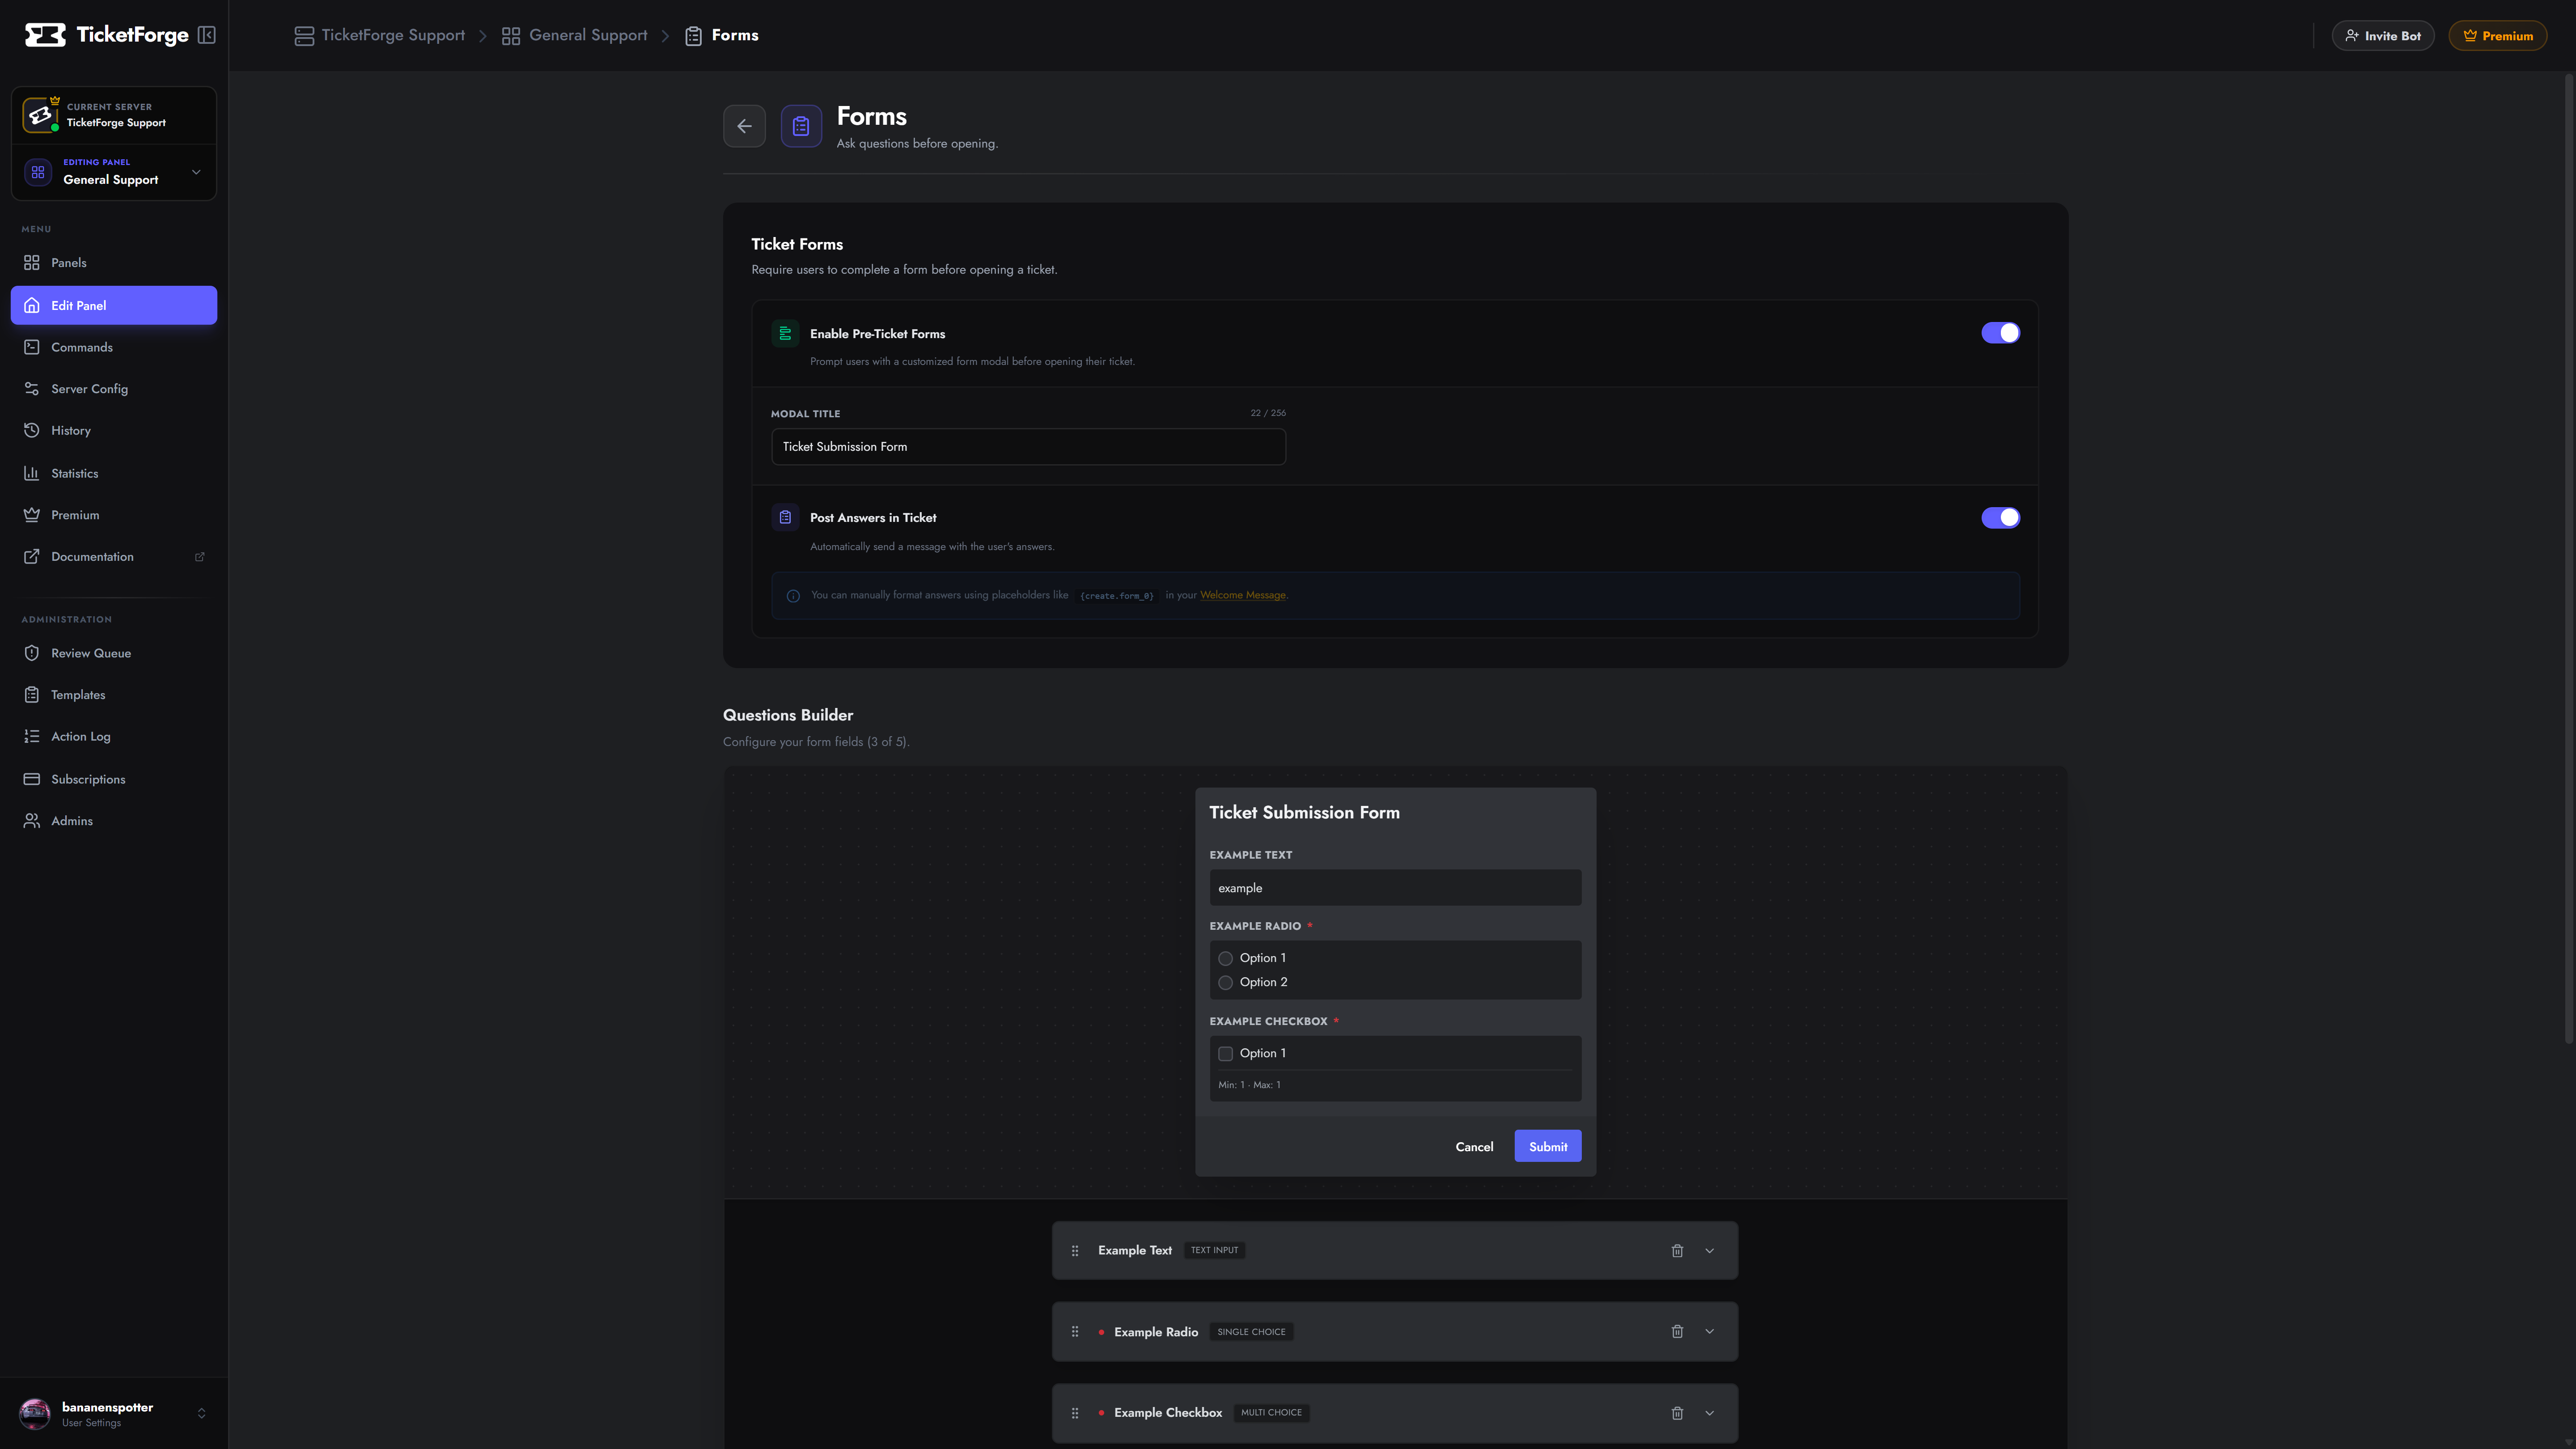Delete the Example Text field
The width and height of the screenshot is (2576, 1449).
point(1677,1250)
